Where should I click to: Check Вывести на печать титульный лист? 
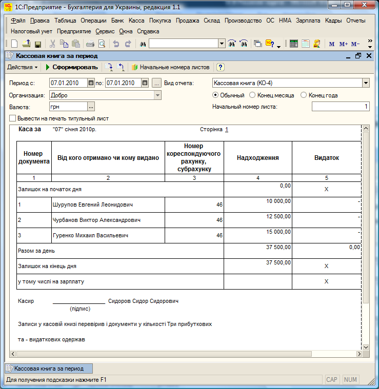[x=12, y=118]
